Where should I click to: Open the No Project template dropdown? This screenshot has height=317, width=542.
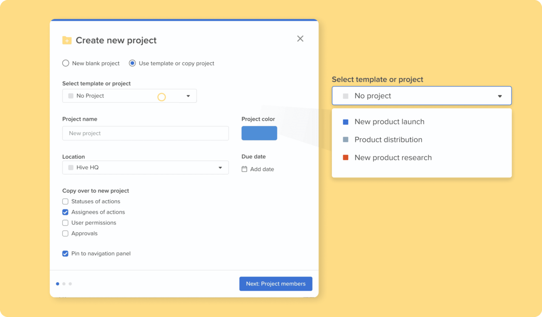[x=188, y=96]
